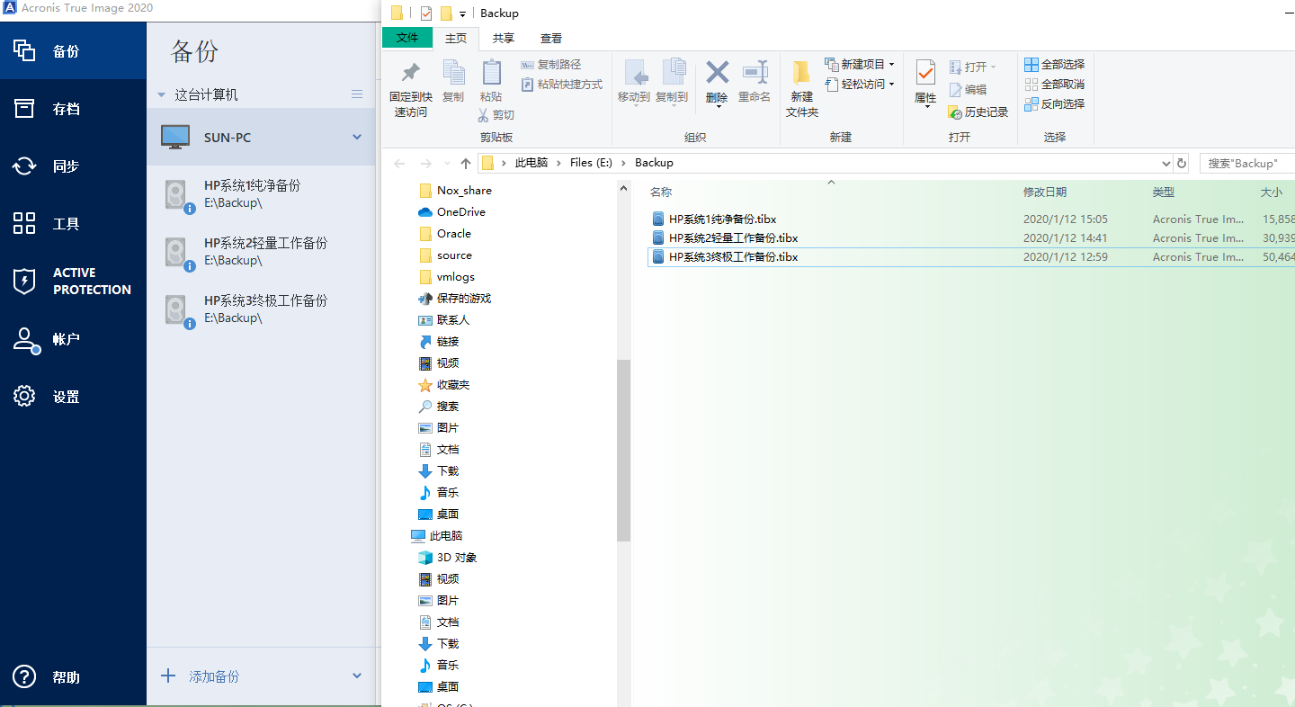Expand the SUN-PC computer chevron
The height and width of the screenshot is (707, 1295).
357,138
